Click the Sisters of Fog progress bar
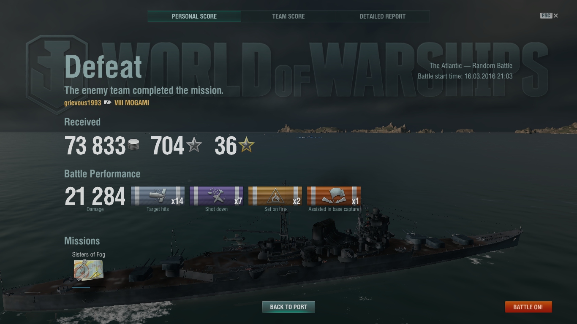Viewport: 577px width, 324px height. 88,287
